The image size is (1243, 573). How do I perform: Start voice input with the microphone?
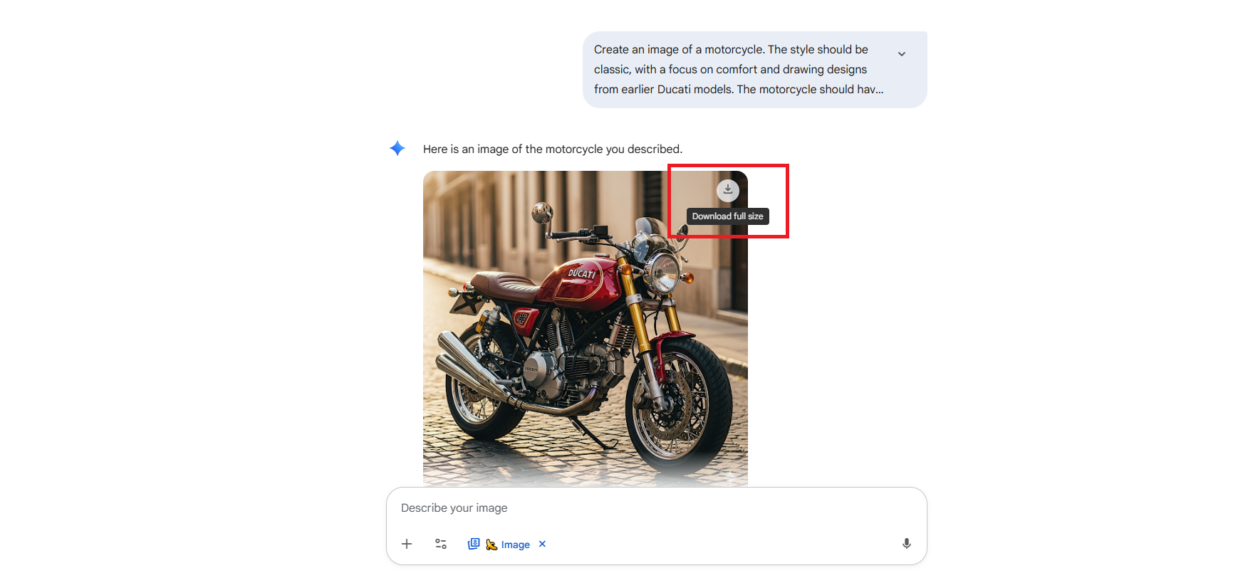906,544
